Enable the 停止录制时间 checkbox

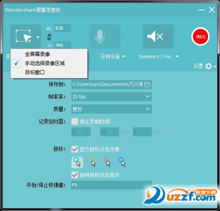pyautogui.click(x=75, y=121)
